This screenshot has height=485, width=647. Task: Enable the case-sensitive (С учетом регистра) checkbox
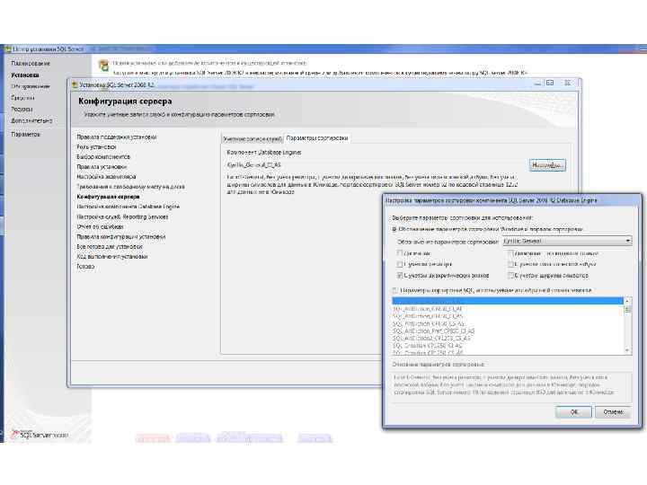coord(399,264)
